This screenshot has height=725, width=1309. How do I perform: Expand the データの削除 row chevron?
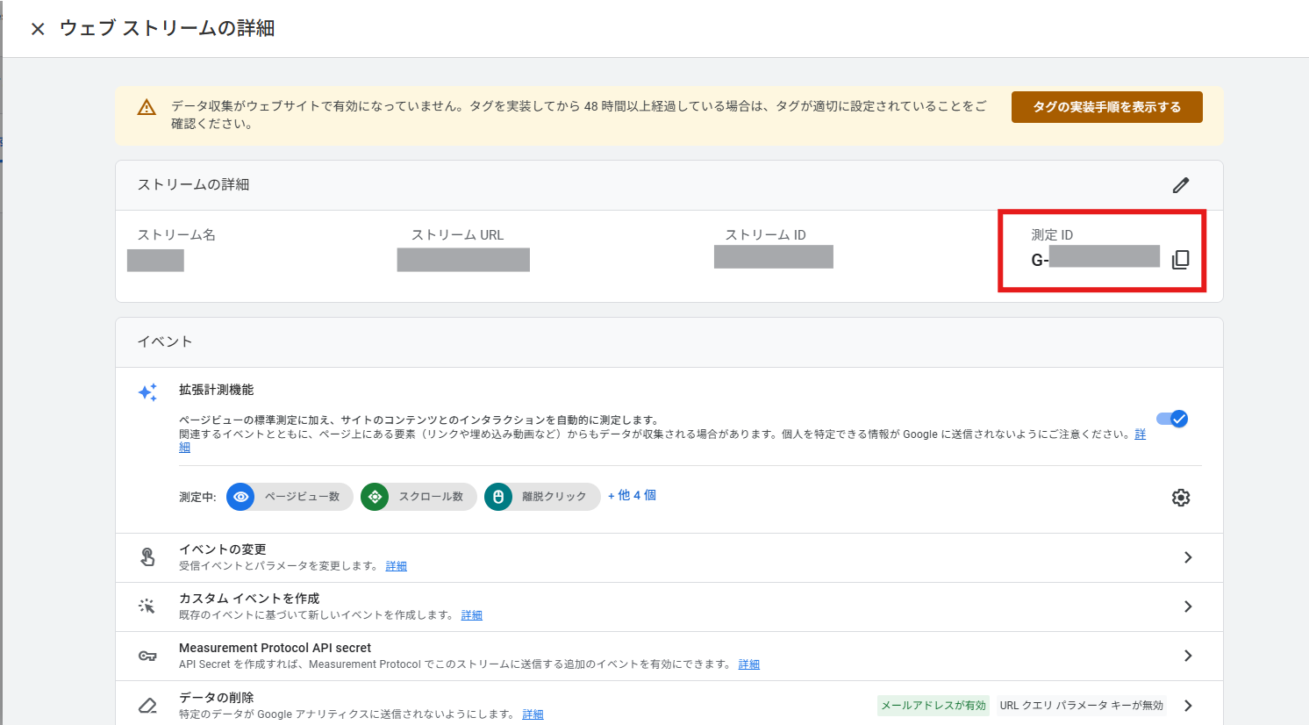click(1188, 706)
